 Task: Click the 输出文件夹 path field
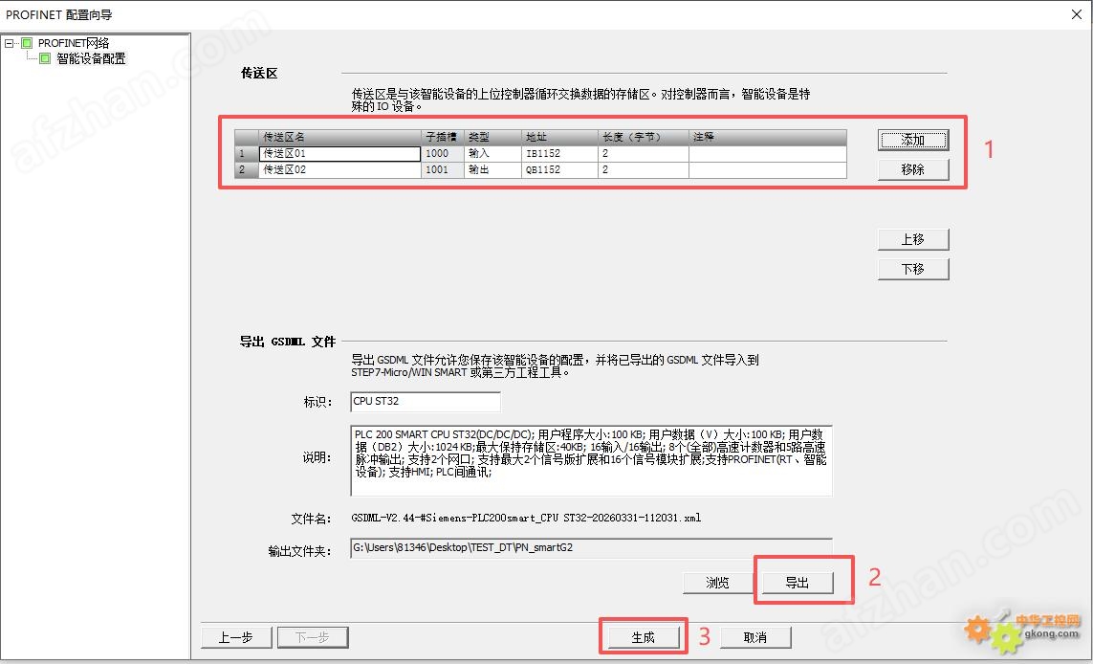pos(591,548)
